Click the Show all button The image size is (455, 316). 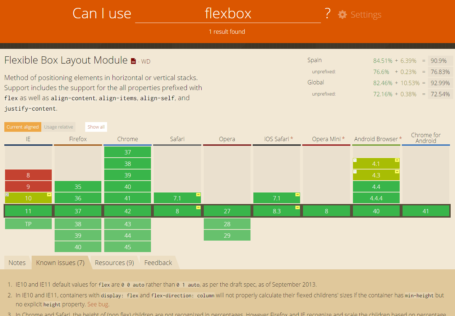[96, 127]
